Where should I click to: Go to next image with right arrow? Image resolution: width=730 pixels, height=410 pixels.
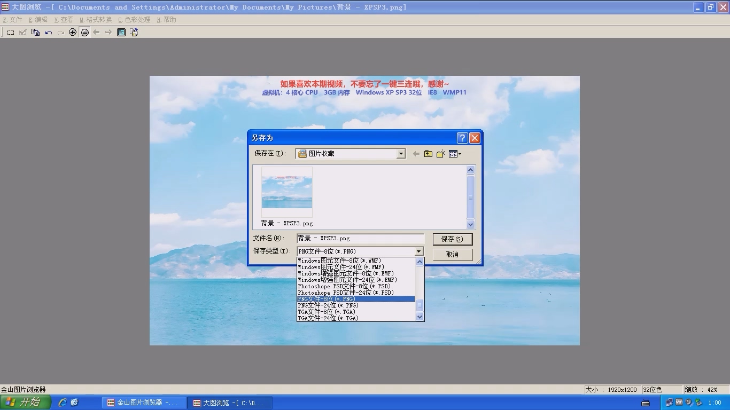[108, 33]
